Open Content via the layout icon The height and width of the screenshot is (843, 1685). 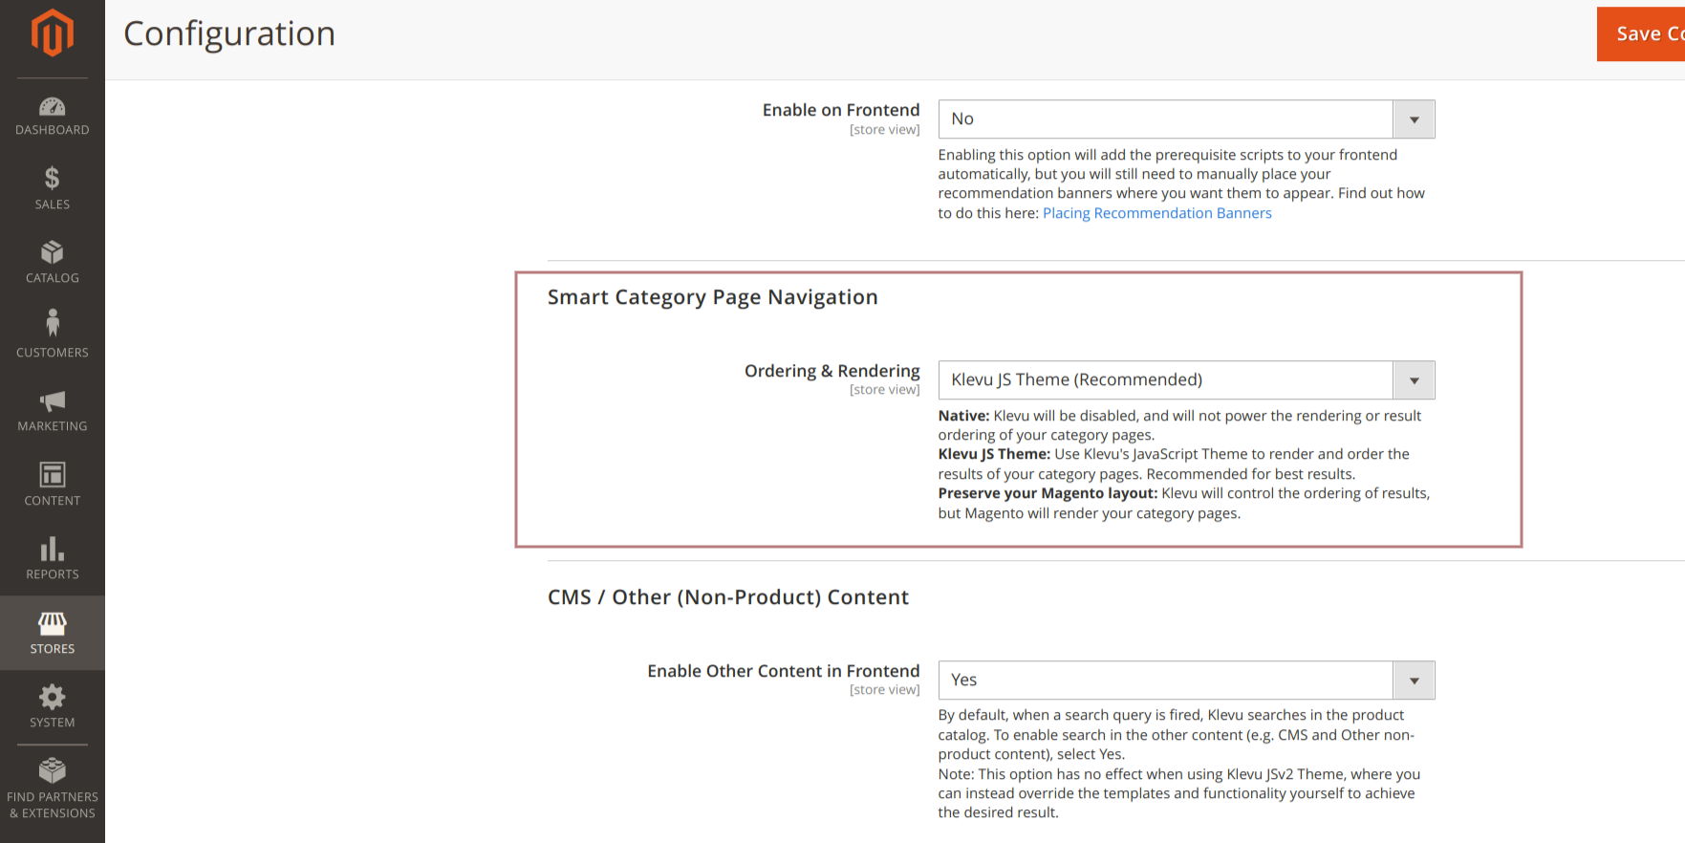[x=52, y=475]
